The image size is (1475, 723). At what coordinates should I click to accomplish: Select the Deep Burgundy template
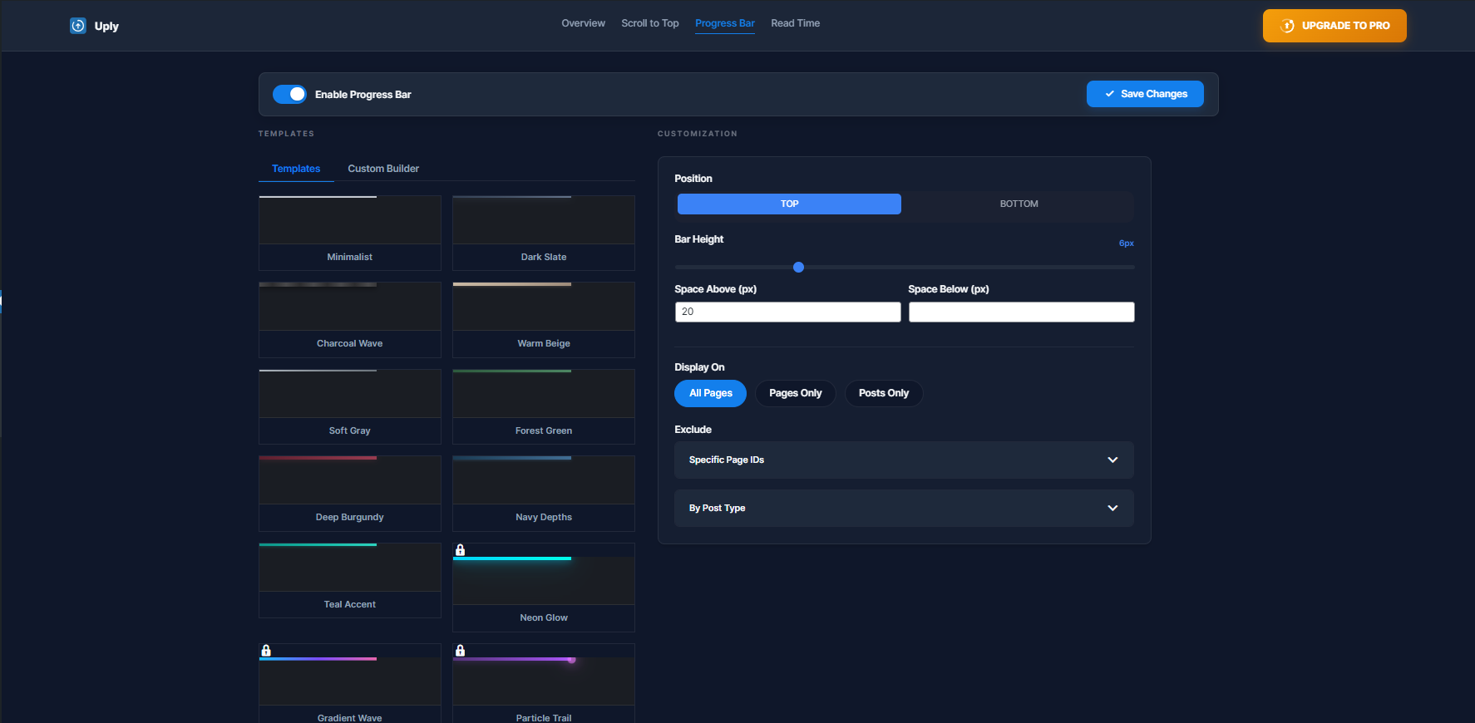(x=350, y=494)
